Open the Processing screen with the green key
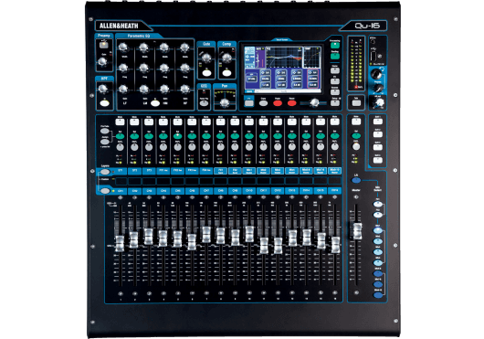 coord(335,46)
